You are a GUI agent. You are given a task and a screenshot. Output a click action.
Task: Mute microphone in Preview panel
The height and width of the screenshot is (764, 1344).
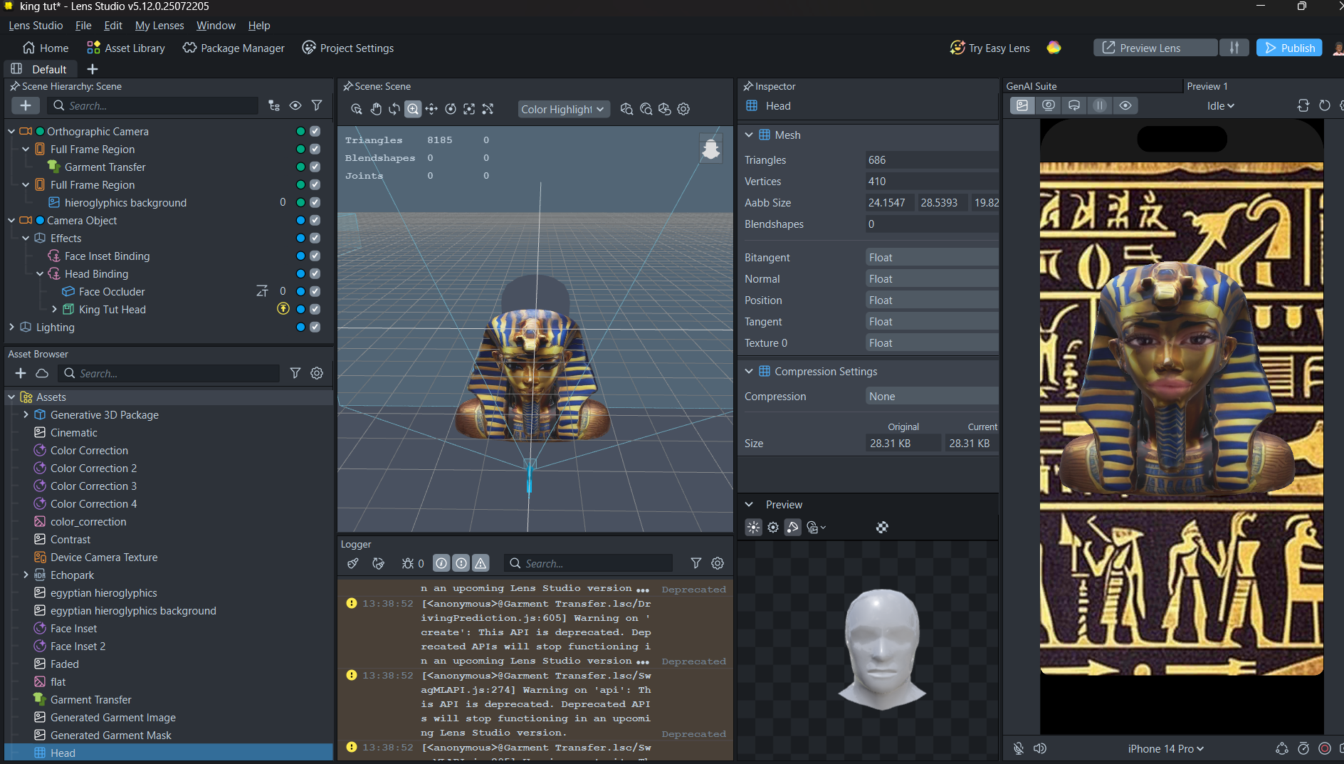(x=1019, y=748)
